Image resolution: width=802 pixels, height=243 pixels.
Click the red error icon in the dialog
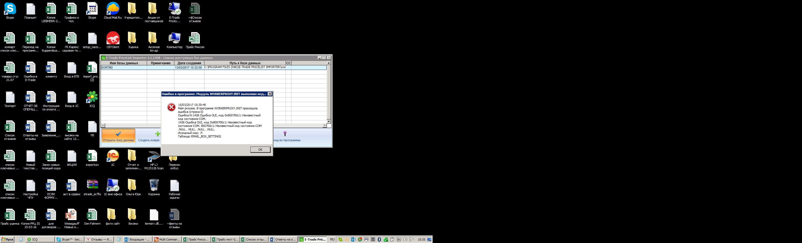coord(171,107)
